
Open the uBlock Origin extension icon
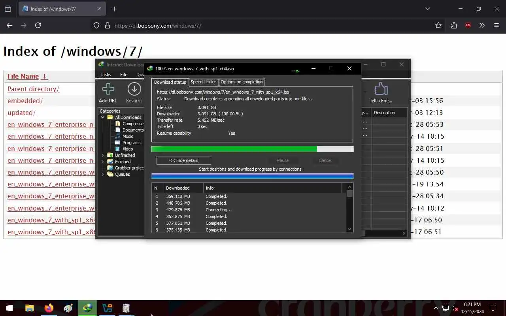point(468,25)
